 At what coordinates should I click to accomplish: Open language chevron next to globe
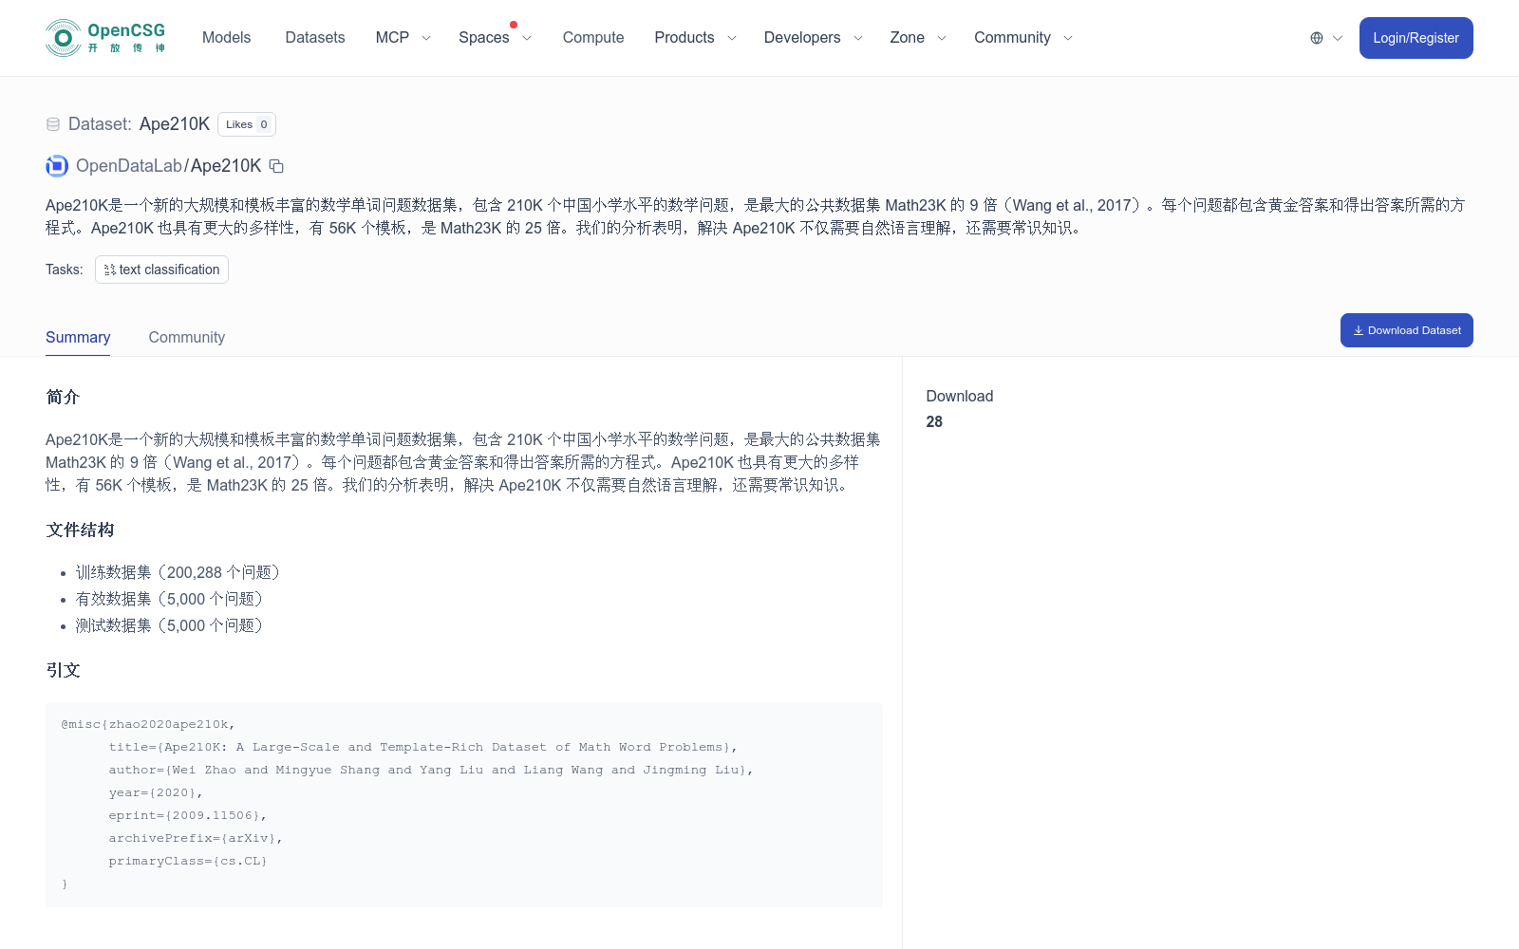coord(1338,38)
